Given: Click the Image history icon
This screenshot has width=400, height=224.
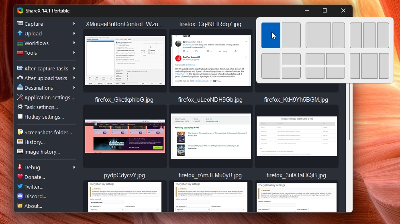Looking at the screenshot, I should (x=20, y=152).
